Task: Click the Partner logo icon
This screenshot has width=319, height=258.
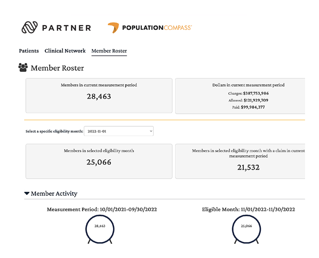Action: click(30, 28)
